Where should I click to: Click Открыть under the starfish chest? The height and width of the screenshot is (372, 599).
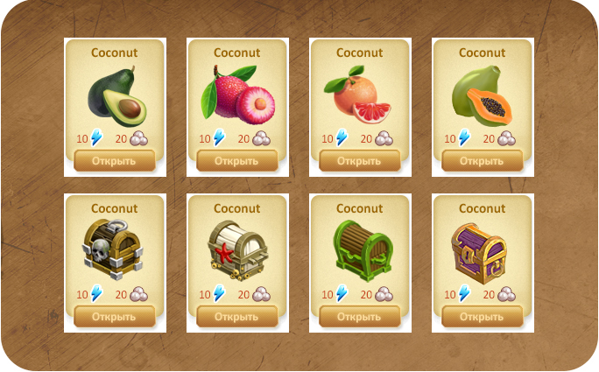click(237, 317)
